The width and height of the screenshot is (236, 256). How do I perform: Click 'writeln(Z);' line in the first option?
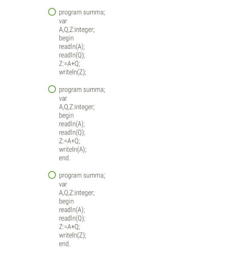point(72,72)
